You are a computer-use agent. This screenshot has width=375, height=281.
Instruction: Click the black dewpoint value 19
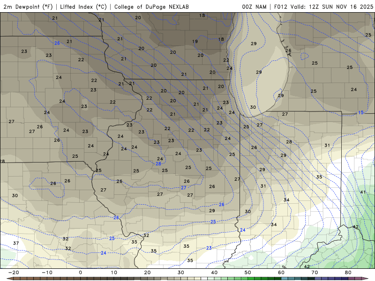pos(195,41)
